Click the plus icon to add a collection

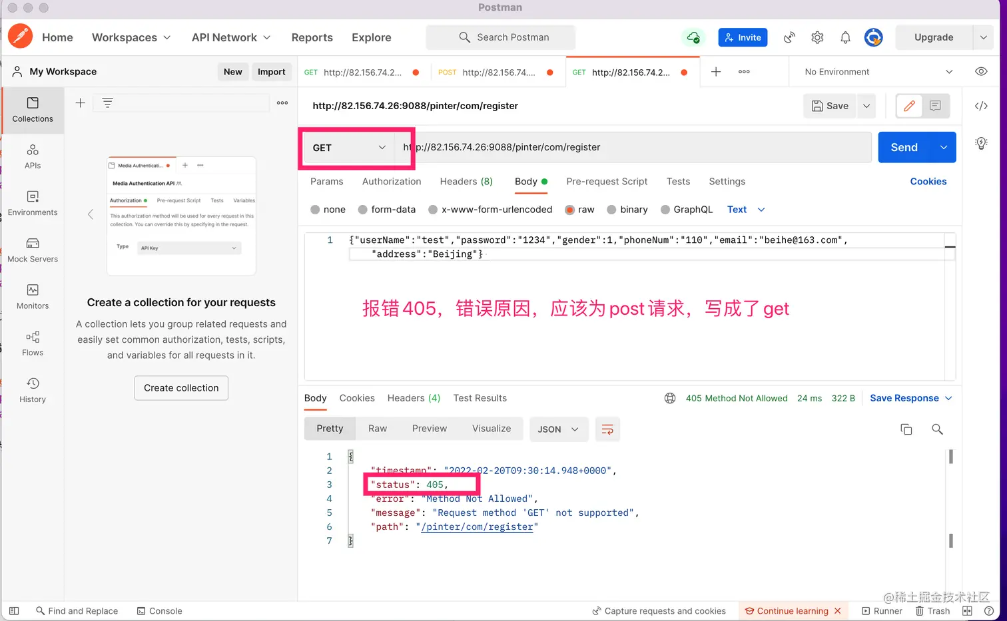click(x=80, y=103)
